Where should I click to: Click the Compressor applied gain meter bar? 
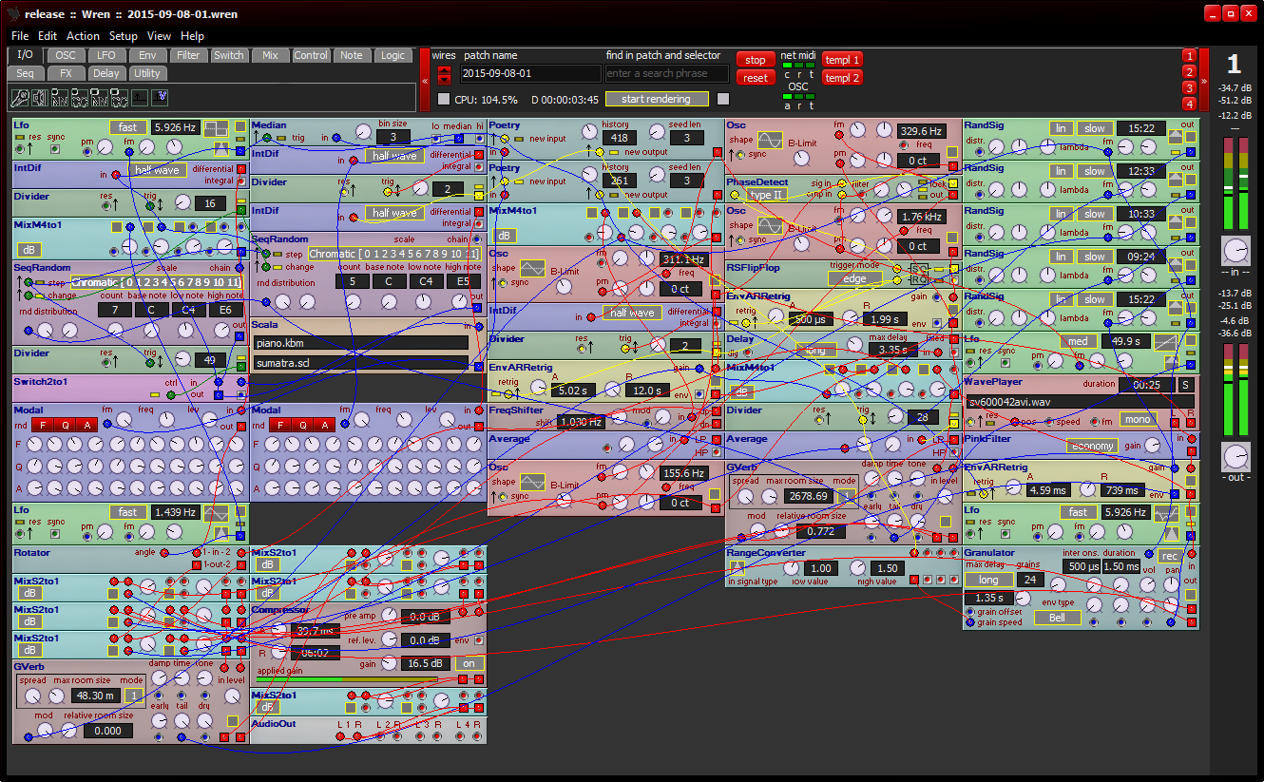click(347, 679)
